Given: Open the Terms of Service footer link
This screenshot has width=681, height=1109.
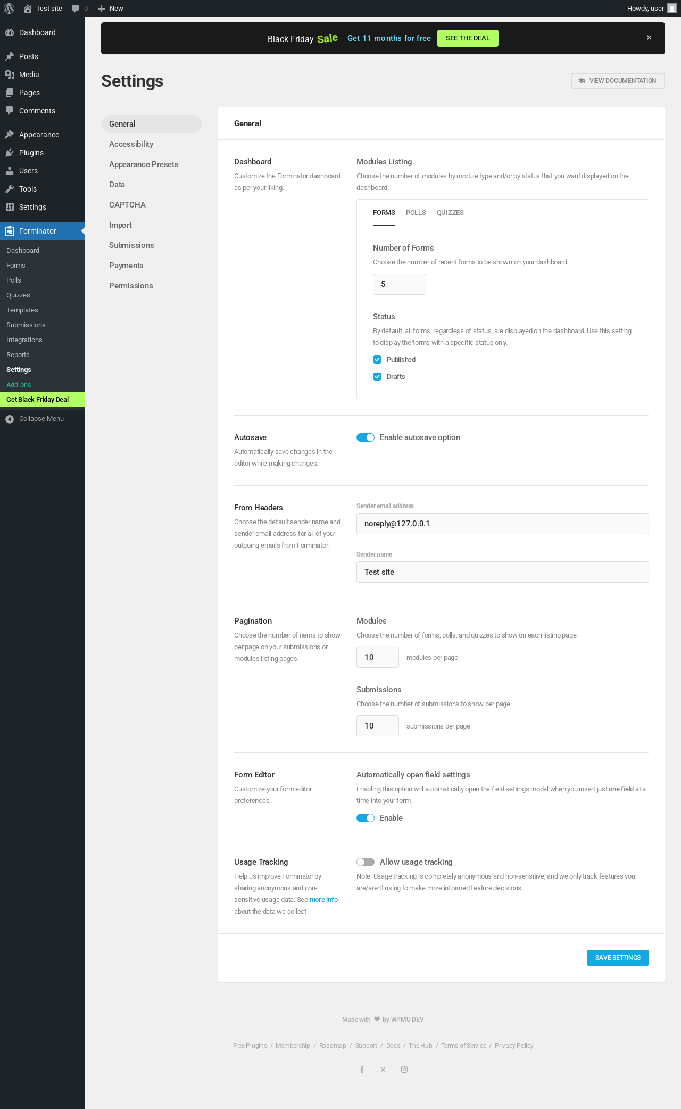Looking at the screenshot, I should click(463, 1046).
